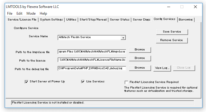Browse for the lmgrd.exe file

[x=140, y=50]
